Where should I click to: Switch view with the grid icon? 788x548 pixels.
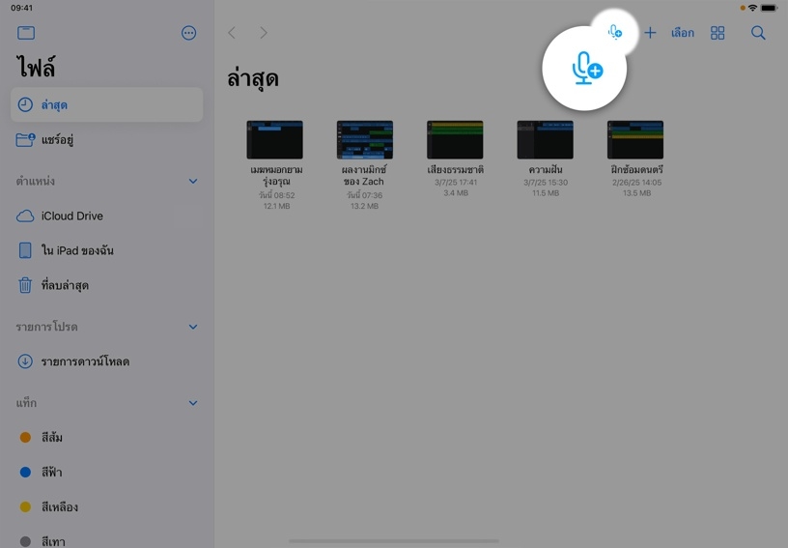pos(718,33)
